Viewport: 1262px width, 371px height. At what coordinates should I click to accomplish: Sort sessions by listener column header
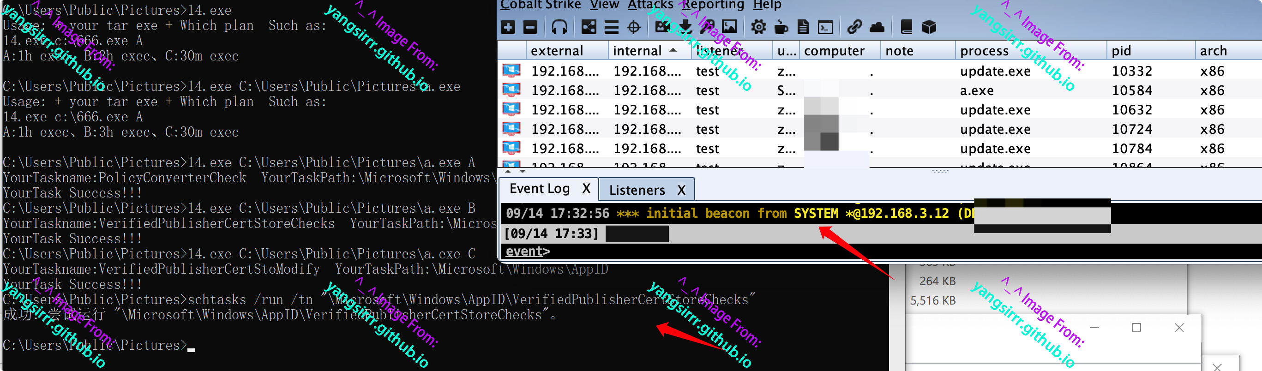(x=732, y=51)
